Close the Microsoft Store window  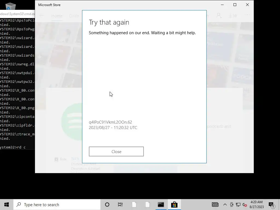pos(247,5)
